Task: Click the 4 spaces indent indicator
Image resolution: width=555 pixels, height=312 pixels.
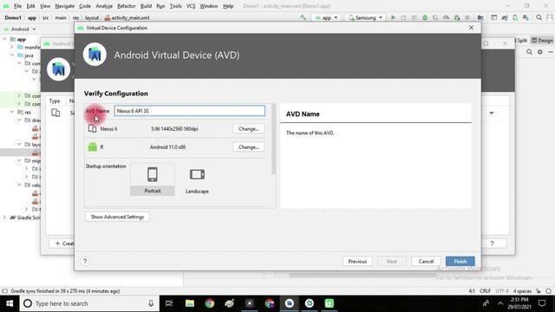Action: (x=522, y=291)
